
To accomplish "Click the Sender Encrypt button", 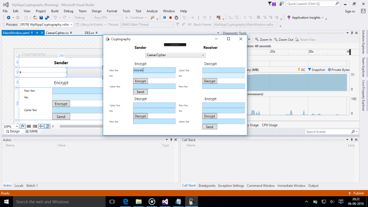I will 140,81.
